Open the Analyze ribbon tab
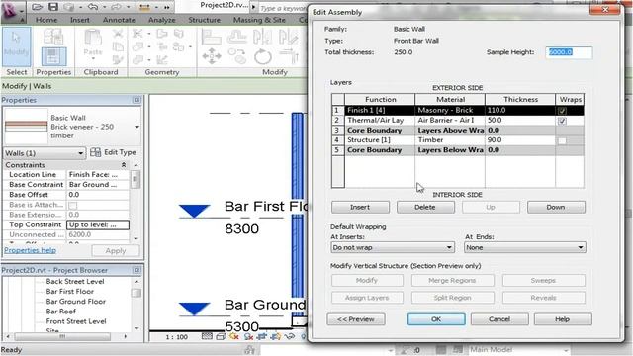Screen dimensions: 633x356 tap(161, 20)
